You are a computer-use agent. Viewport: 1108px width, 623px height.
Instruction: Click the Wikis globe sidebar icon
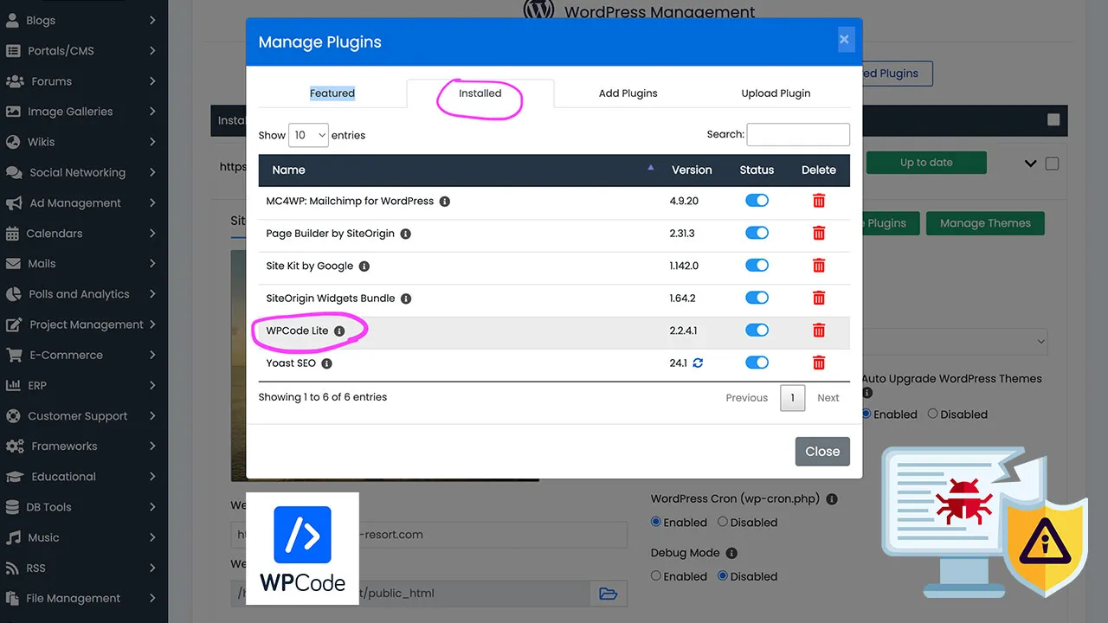12,142
